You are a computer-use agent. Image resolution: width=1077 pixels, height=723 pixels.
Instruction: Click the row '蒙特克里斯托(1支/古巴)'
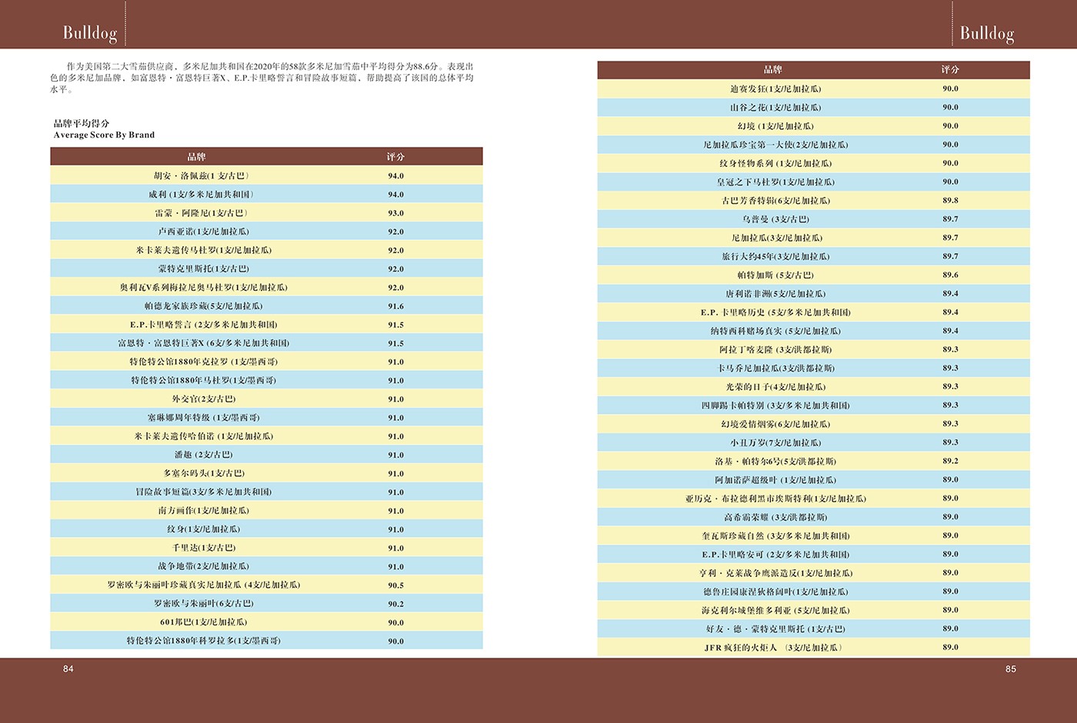(x=266, y=268)
